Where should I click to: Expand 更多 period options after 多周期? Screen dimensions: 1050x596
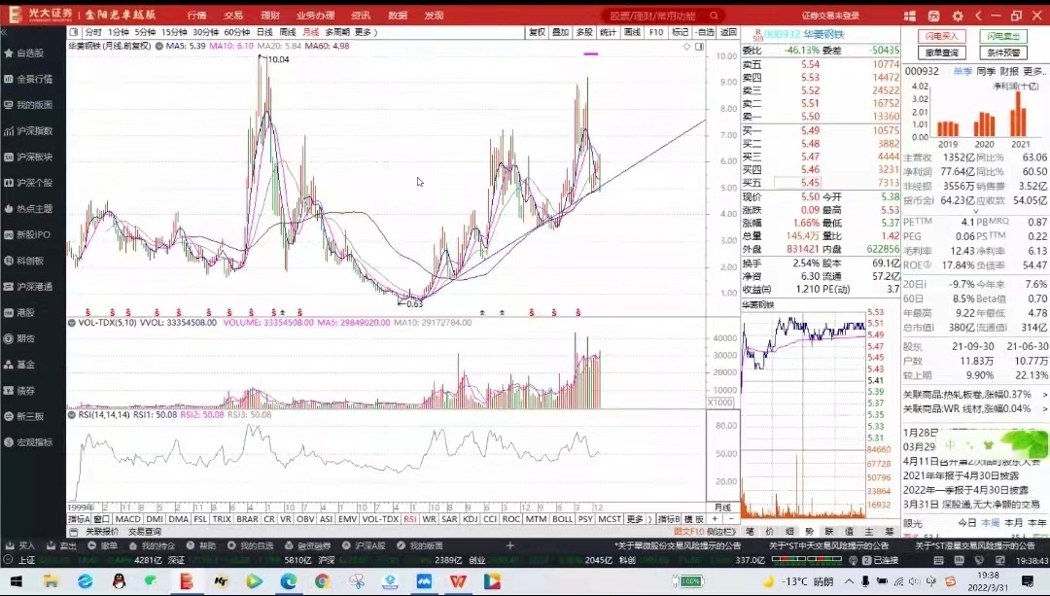point(366,32)
